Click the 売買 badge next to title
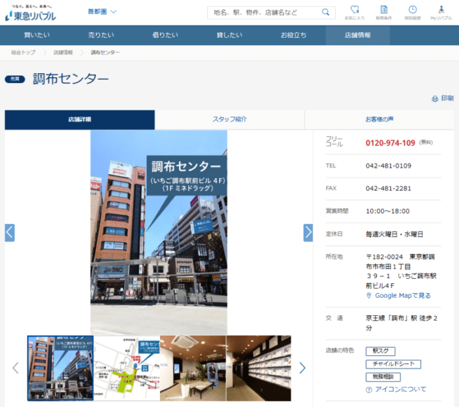This screenshot has height=407, width=459. pyautogui.click(x=15, y=79)
